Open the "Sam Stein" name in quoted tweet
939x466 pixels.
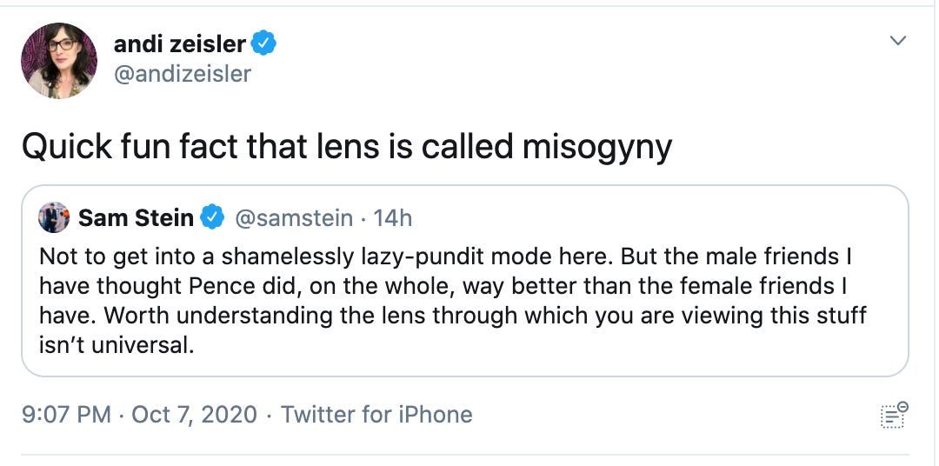click(136, 217)
